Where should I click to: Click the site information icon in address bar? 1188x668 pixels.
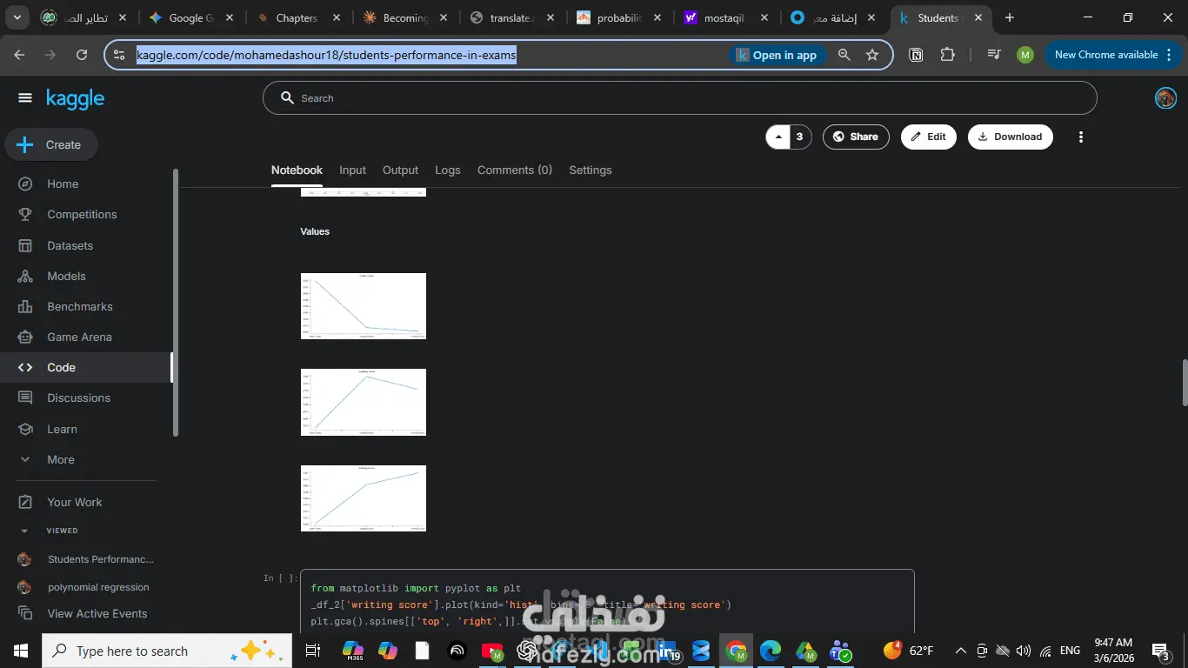(x=119, y=55)
